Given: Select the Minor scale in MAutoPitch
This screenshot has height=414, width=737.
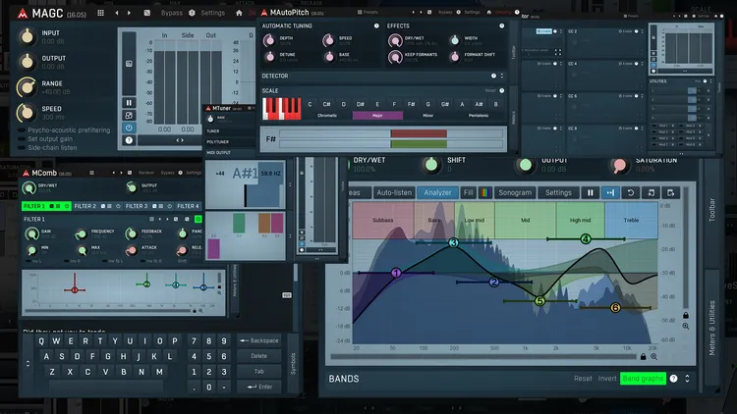Looking at the screenshot, I should [x=427, y=116].
